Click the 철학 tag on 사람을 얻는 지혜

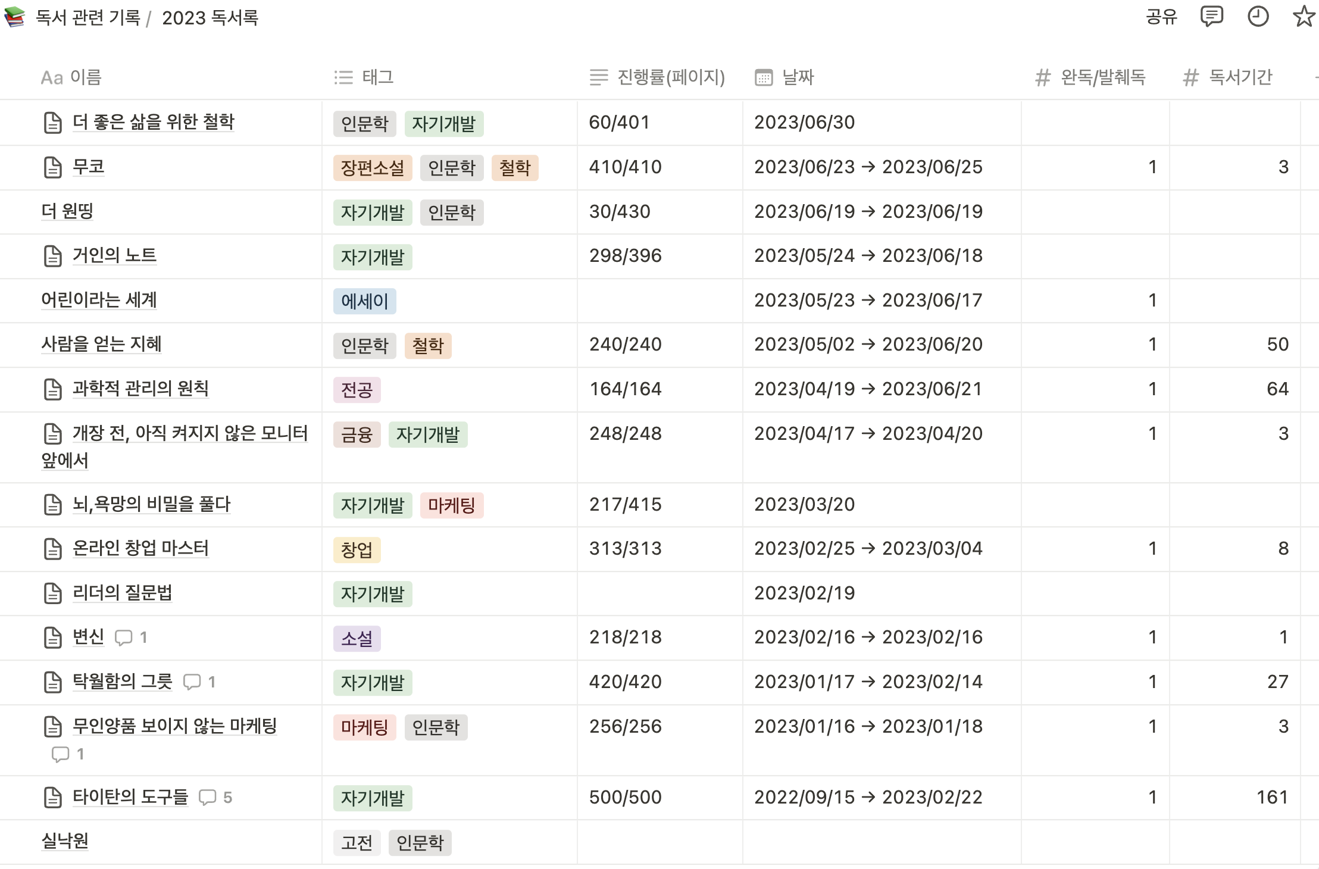point(428,346)
